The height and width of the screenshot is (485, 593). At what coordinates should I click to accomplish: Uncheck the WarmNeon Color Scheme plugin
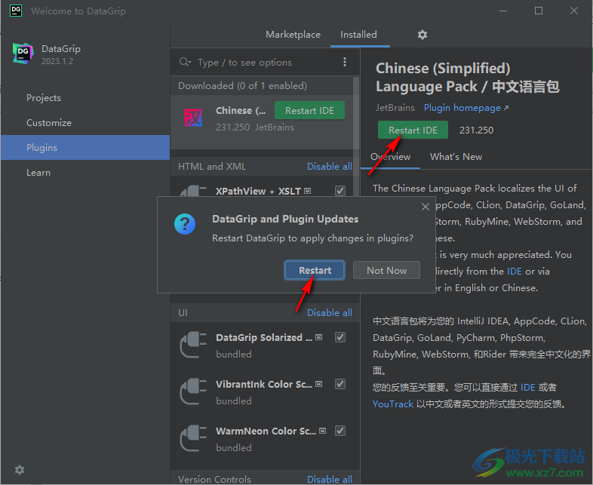(x=340, y=431)
